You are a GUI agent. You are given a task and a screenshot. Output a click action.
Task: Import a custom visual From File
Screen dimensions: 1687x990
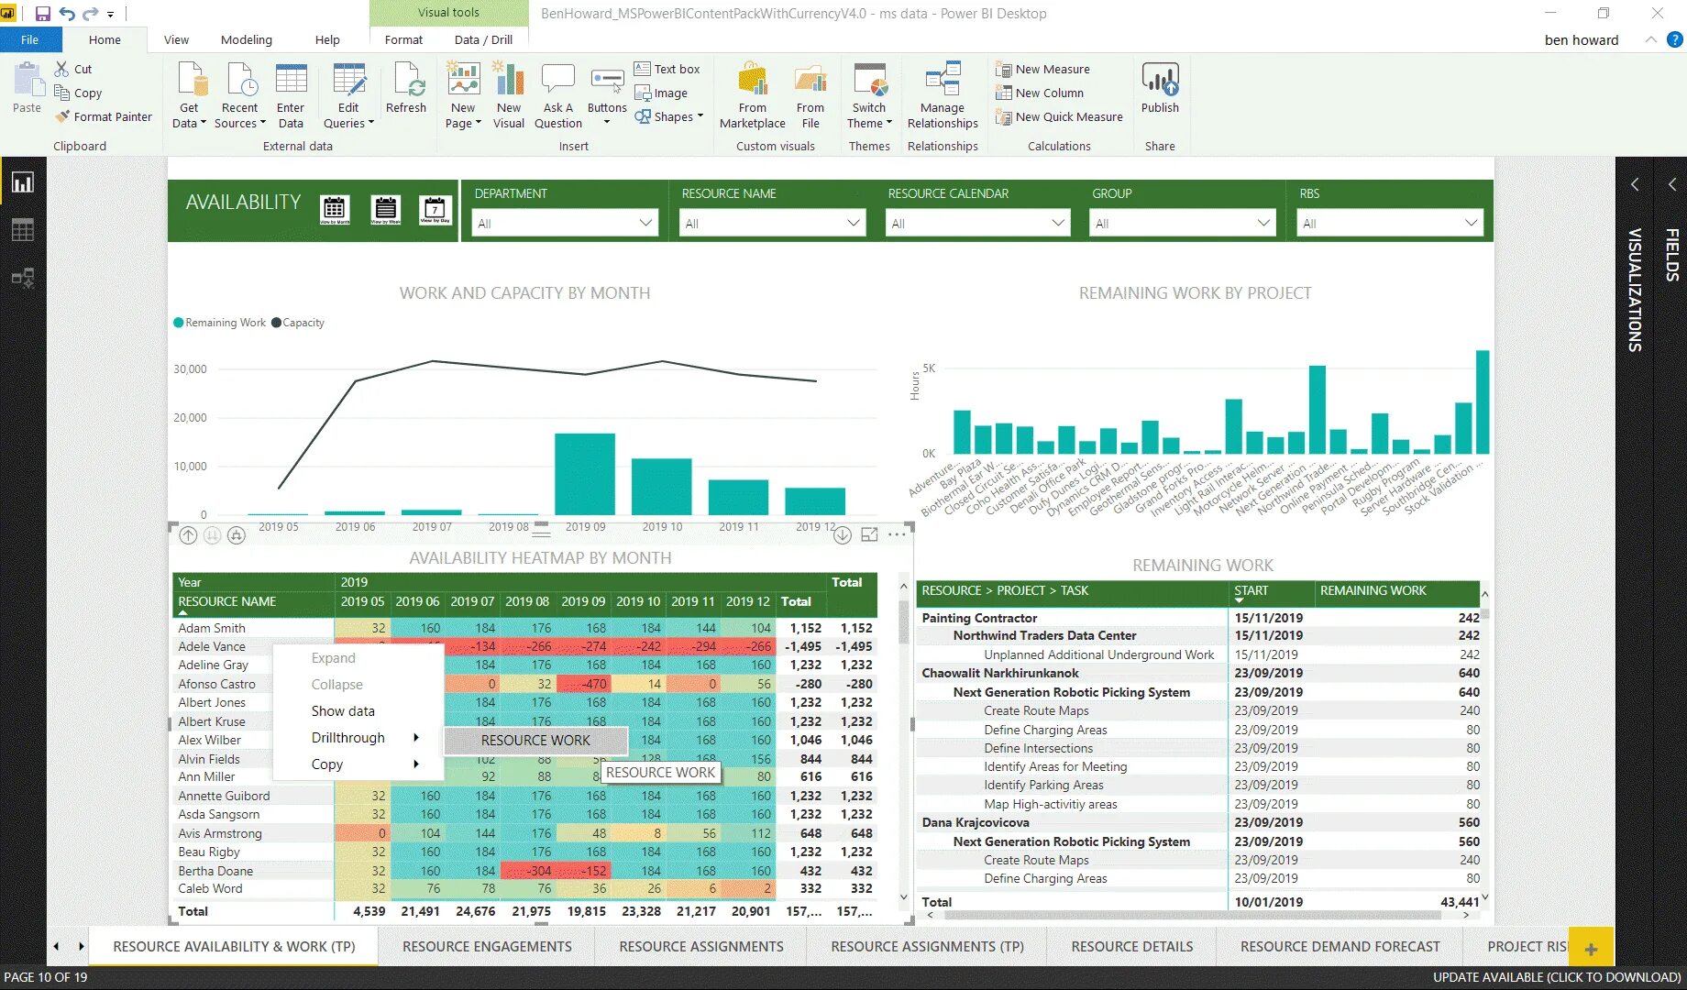click(x=810, y=96)
